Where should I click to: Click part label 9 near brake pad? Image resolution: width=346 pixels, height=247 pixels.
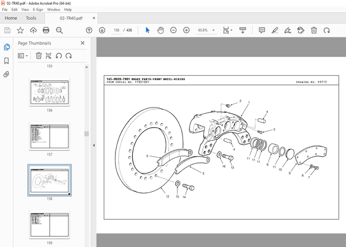(290, 173)
